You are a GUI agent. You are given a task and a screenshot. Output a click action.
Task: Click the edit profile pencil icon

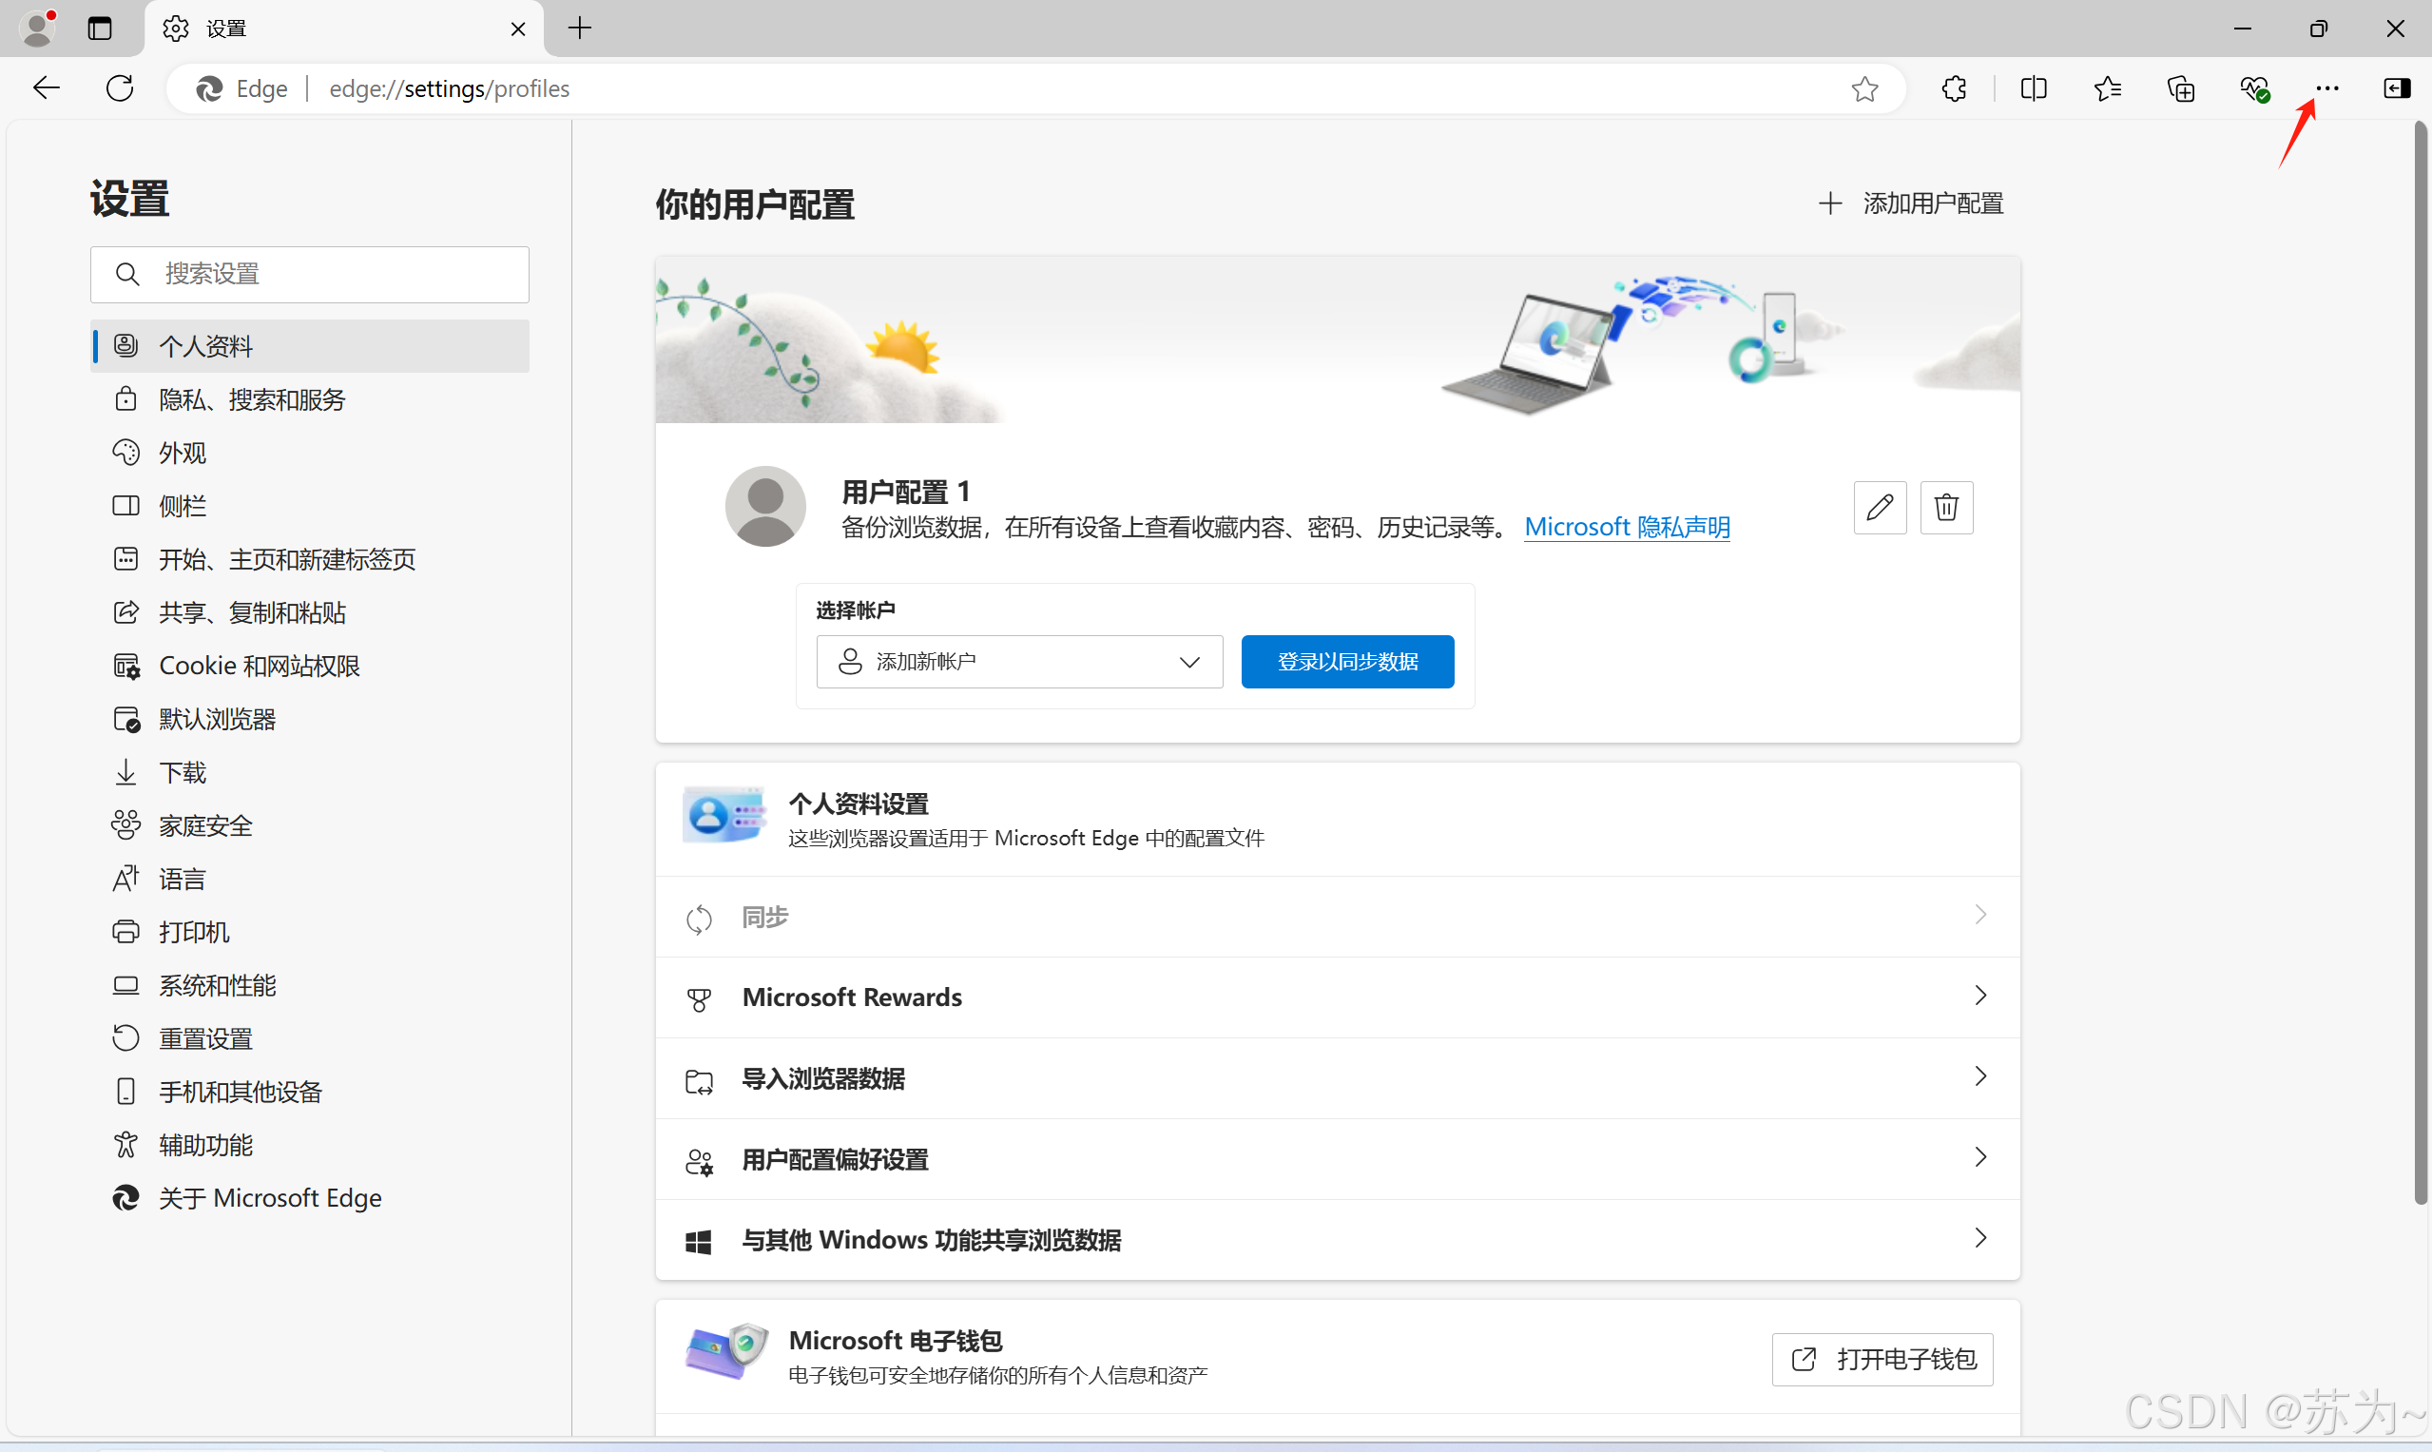click(1880, 507)
